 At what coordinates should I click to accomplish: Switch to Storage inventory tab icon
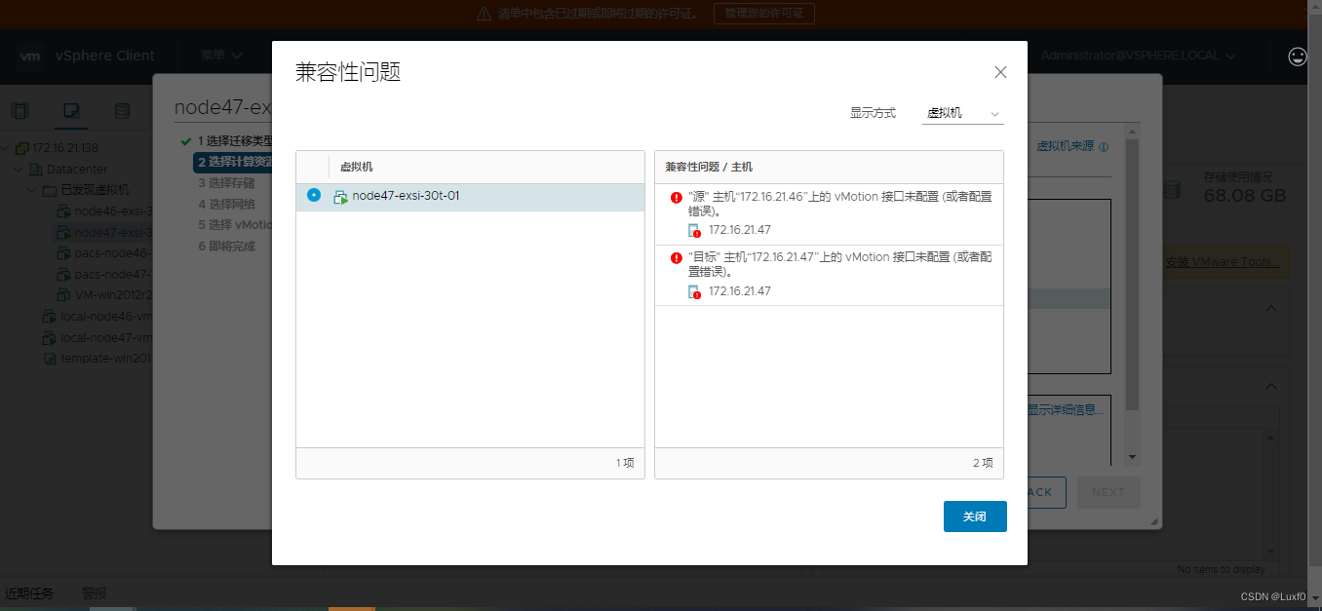click(122, 110)
